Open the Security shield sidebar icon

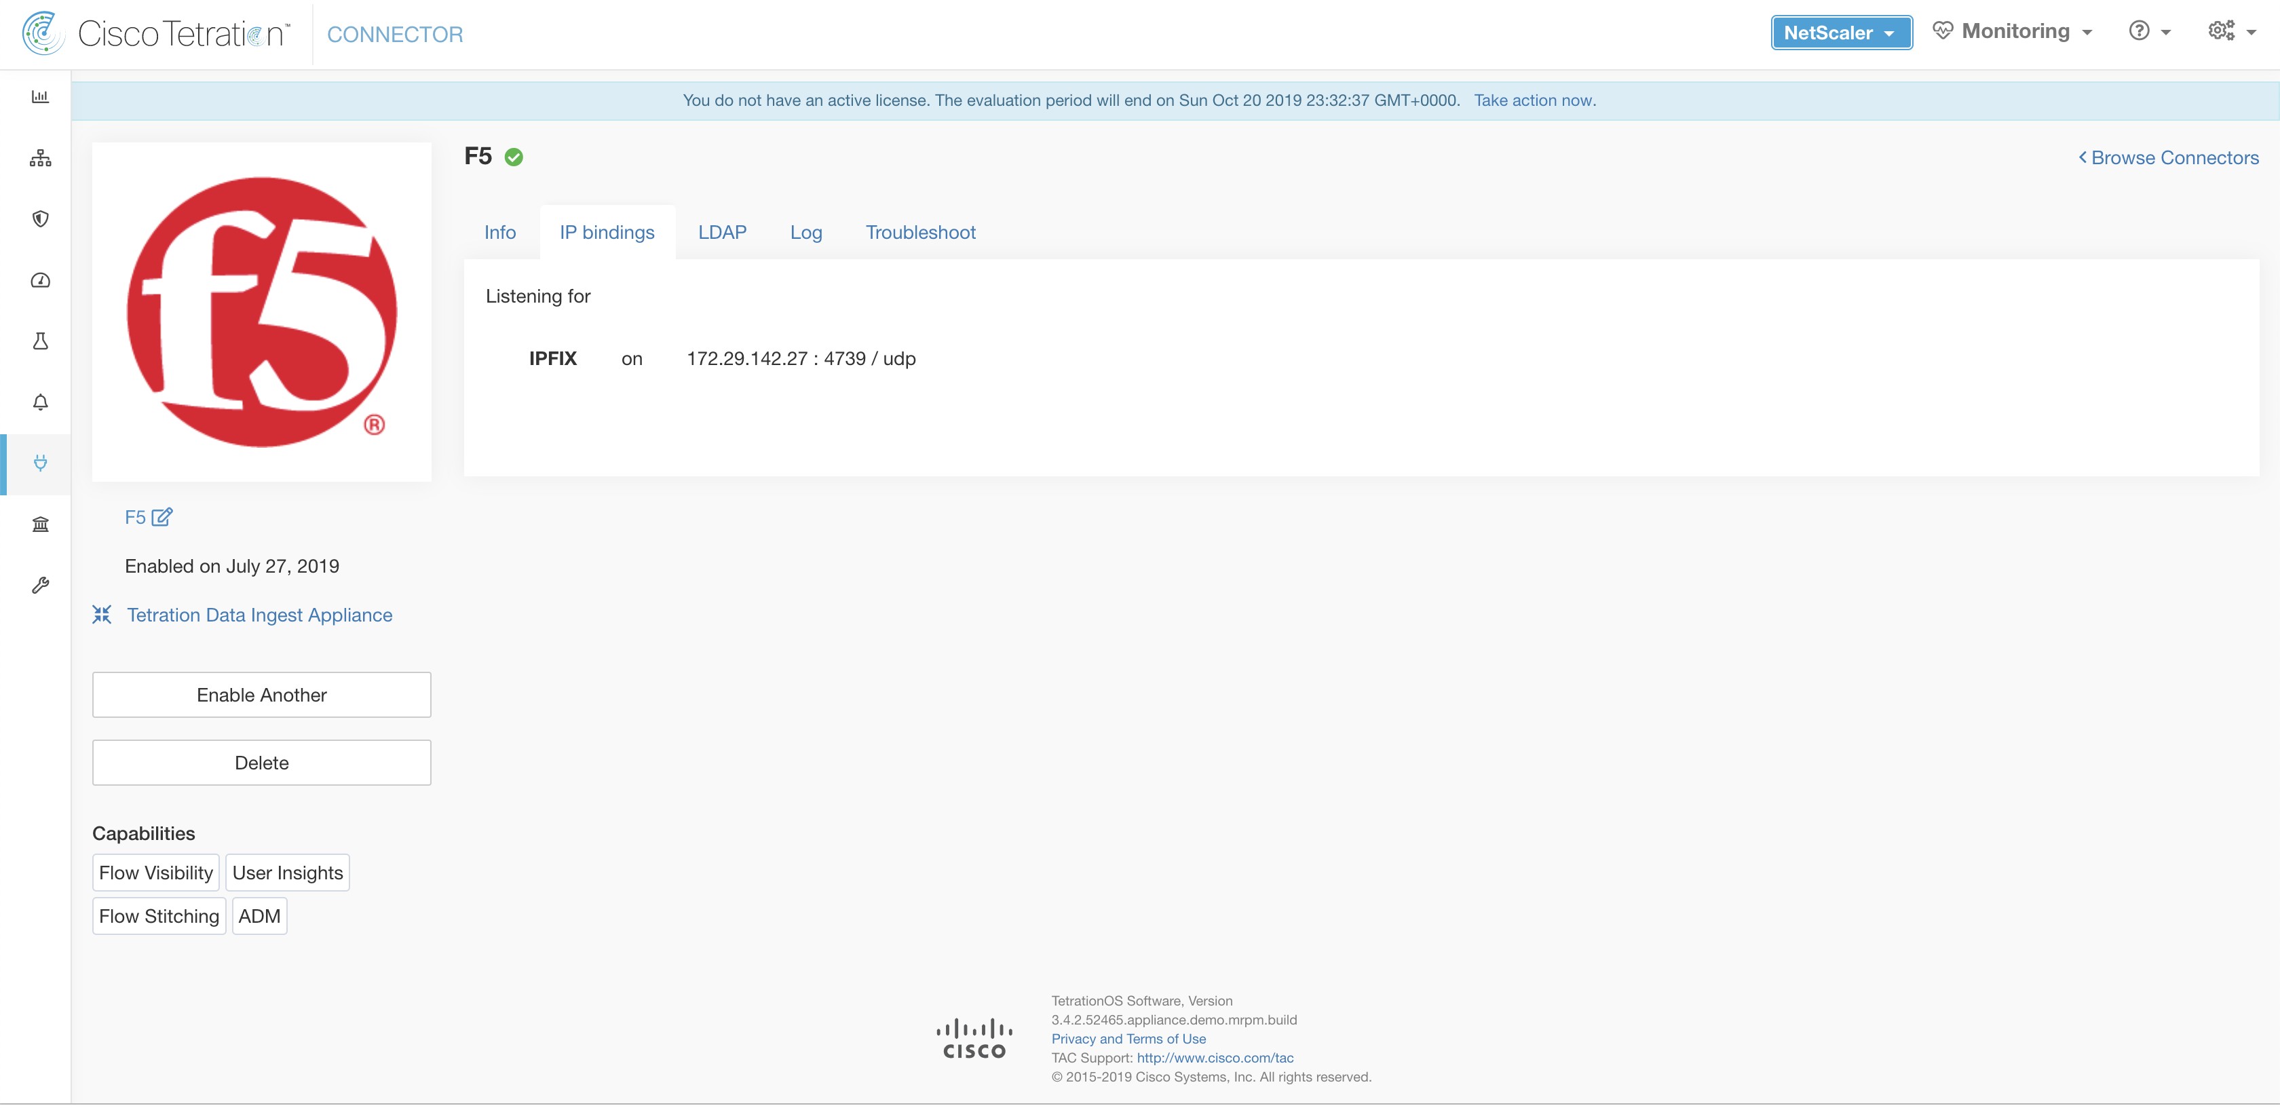tap(40, 218)
